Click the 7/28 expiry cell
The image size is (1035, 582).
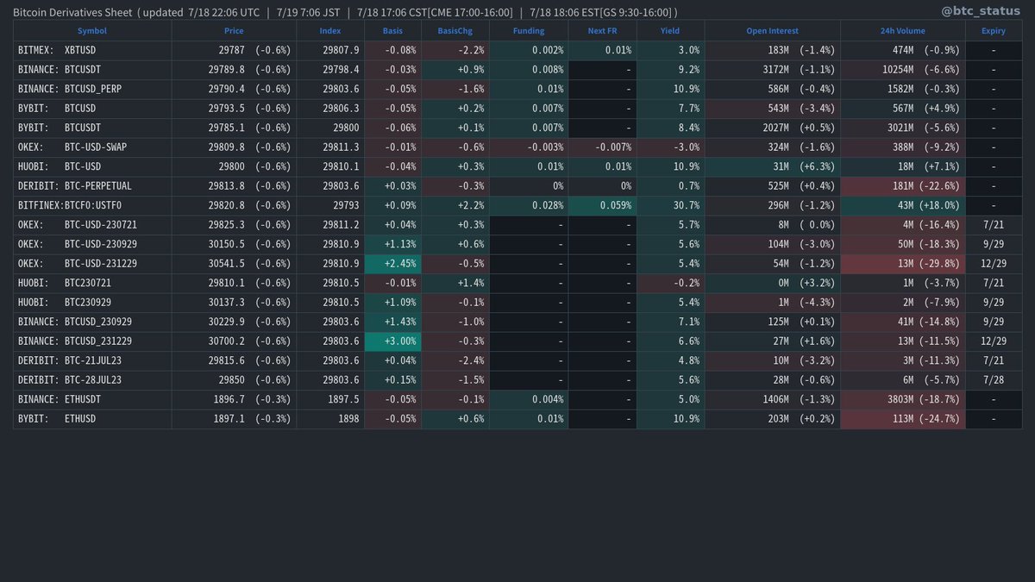click(x=993, y=380)
